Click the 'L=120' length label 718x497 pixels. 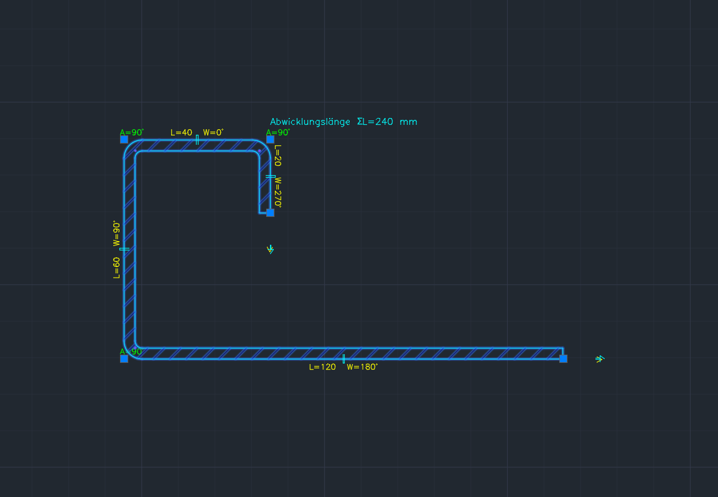[322, 367]
